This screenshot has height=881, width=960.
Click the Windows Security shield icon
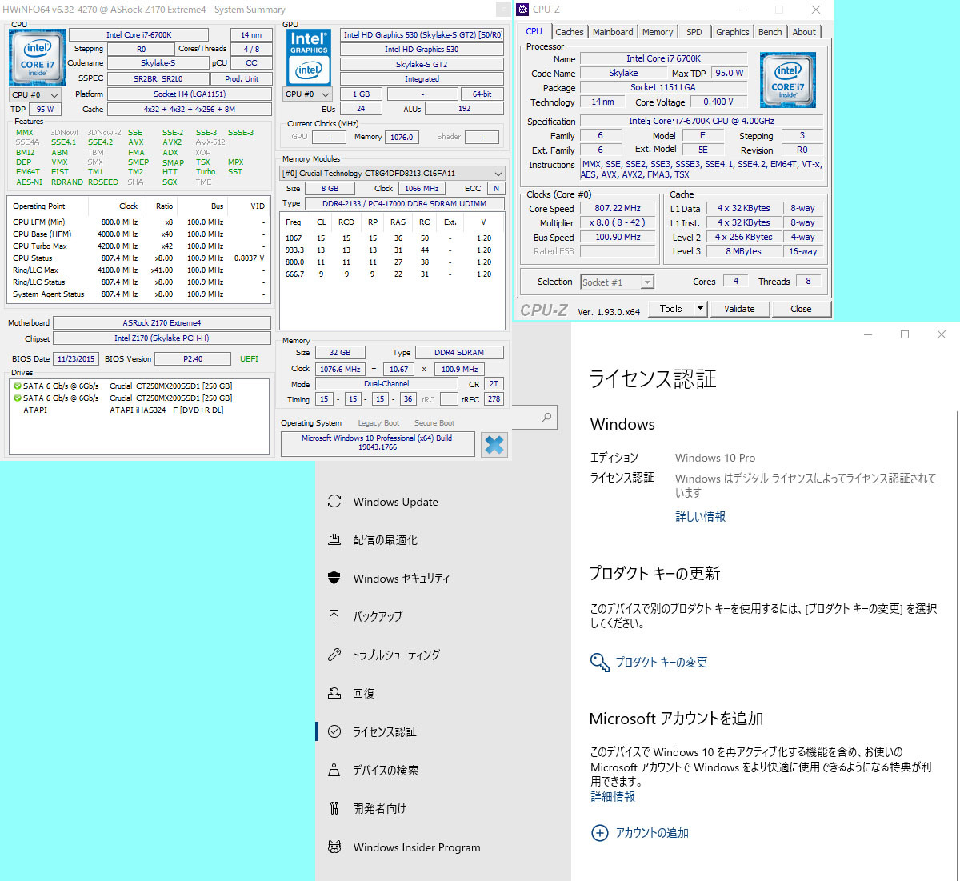[334, 579]
